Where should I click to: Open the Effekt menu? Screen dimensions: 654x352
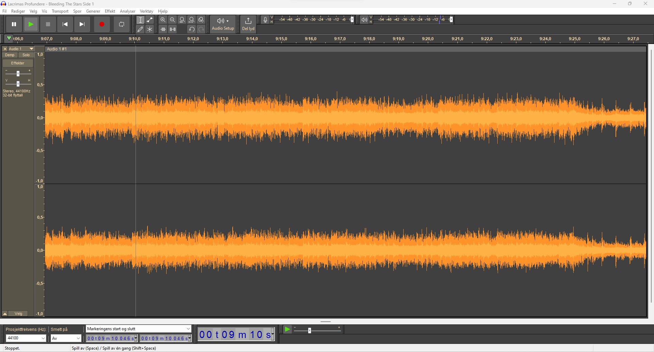(x=110, y=11)
